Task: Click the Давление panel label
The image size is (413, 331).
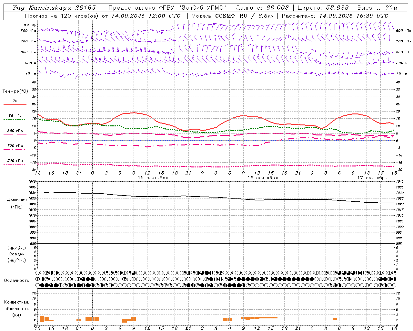Action: 17,200
